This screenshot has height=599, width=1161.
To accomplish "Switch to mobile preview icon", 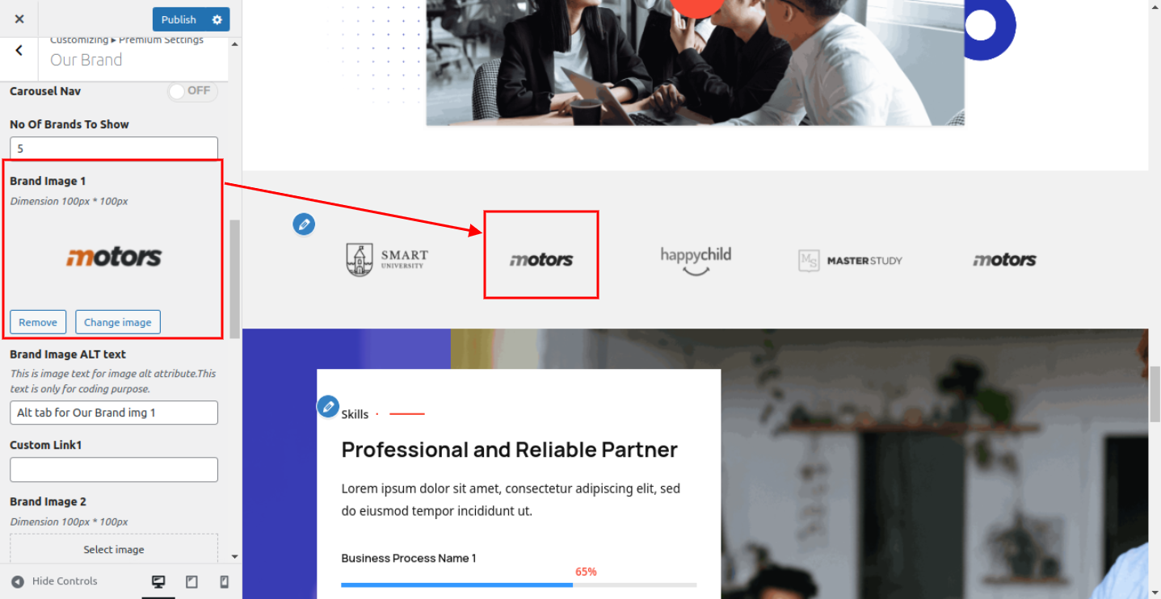I will pyautogui.click(x=225, y=581).
